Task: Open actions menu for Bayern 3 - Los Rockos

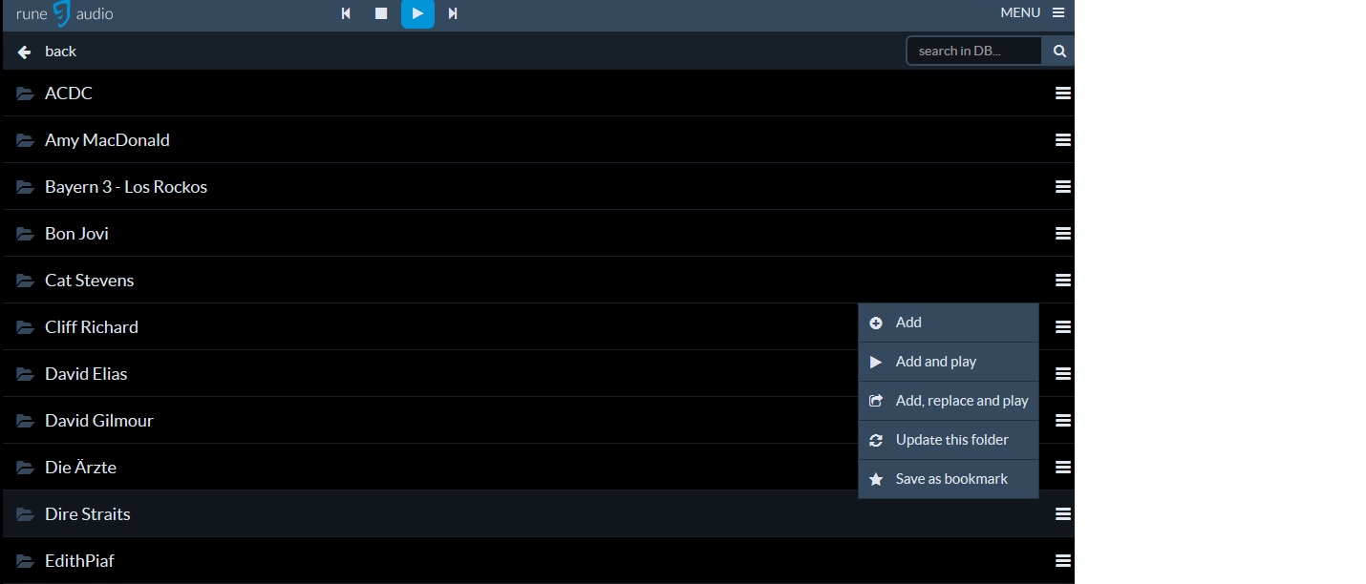Action: coord(1062,186)
